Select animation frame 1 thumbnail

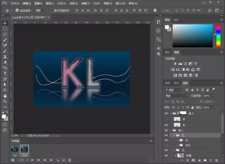coord(15,149)
